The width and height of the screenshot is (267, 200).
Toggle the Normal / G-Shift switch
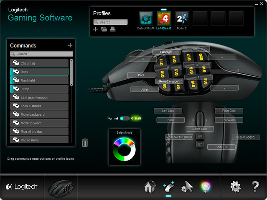[125, 119]
